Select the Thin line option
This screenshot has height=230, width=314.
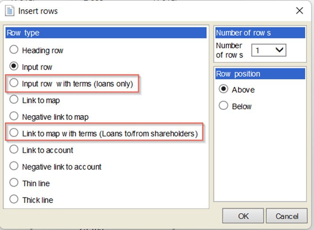pos(14,183)
